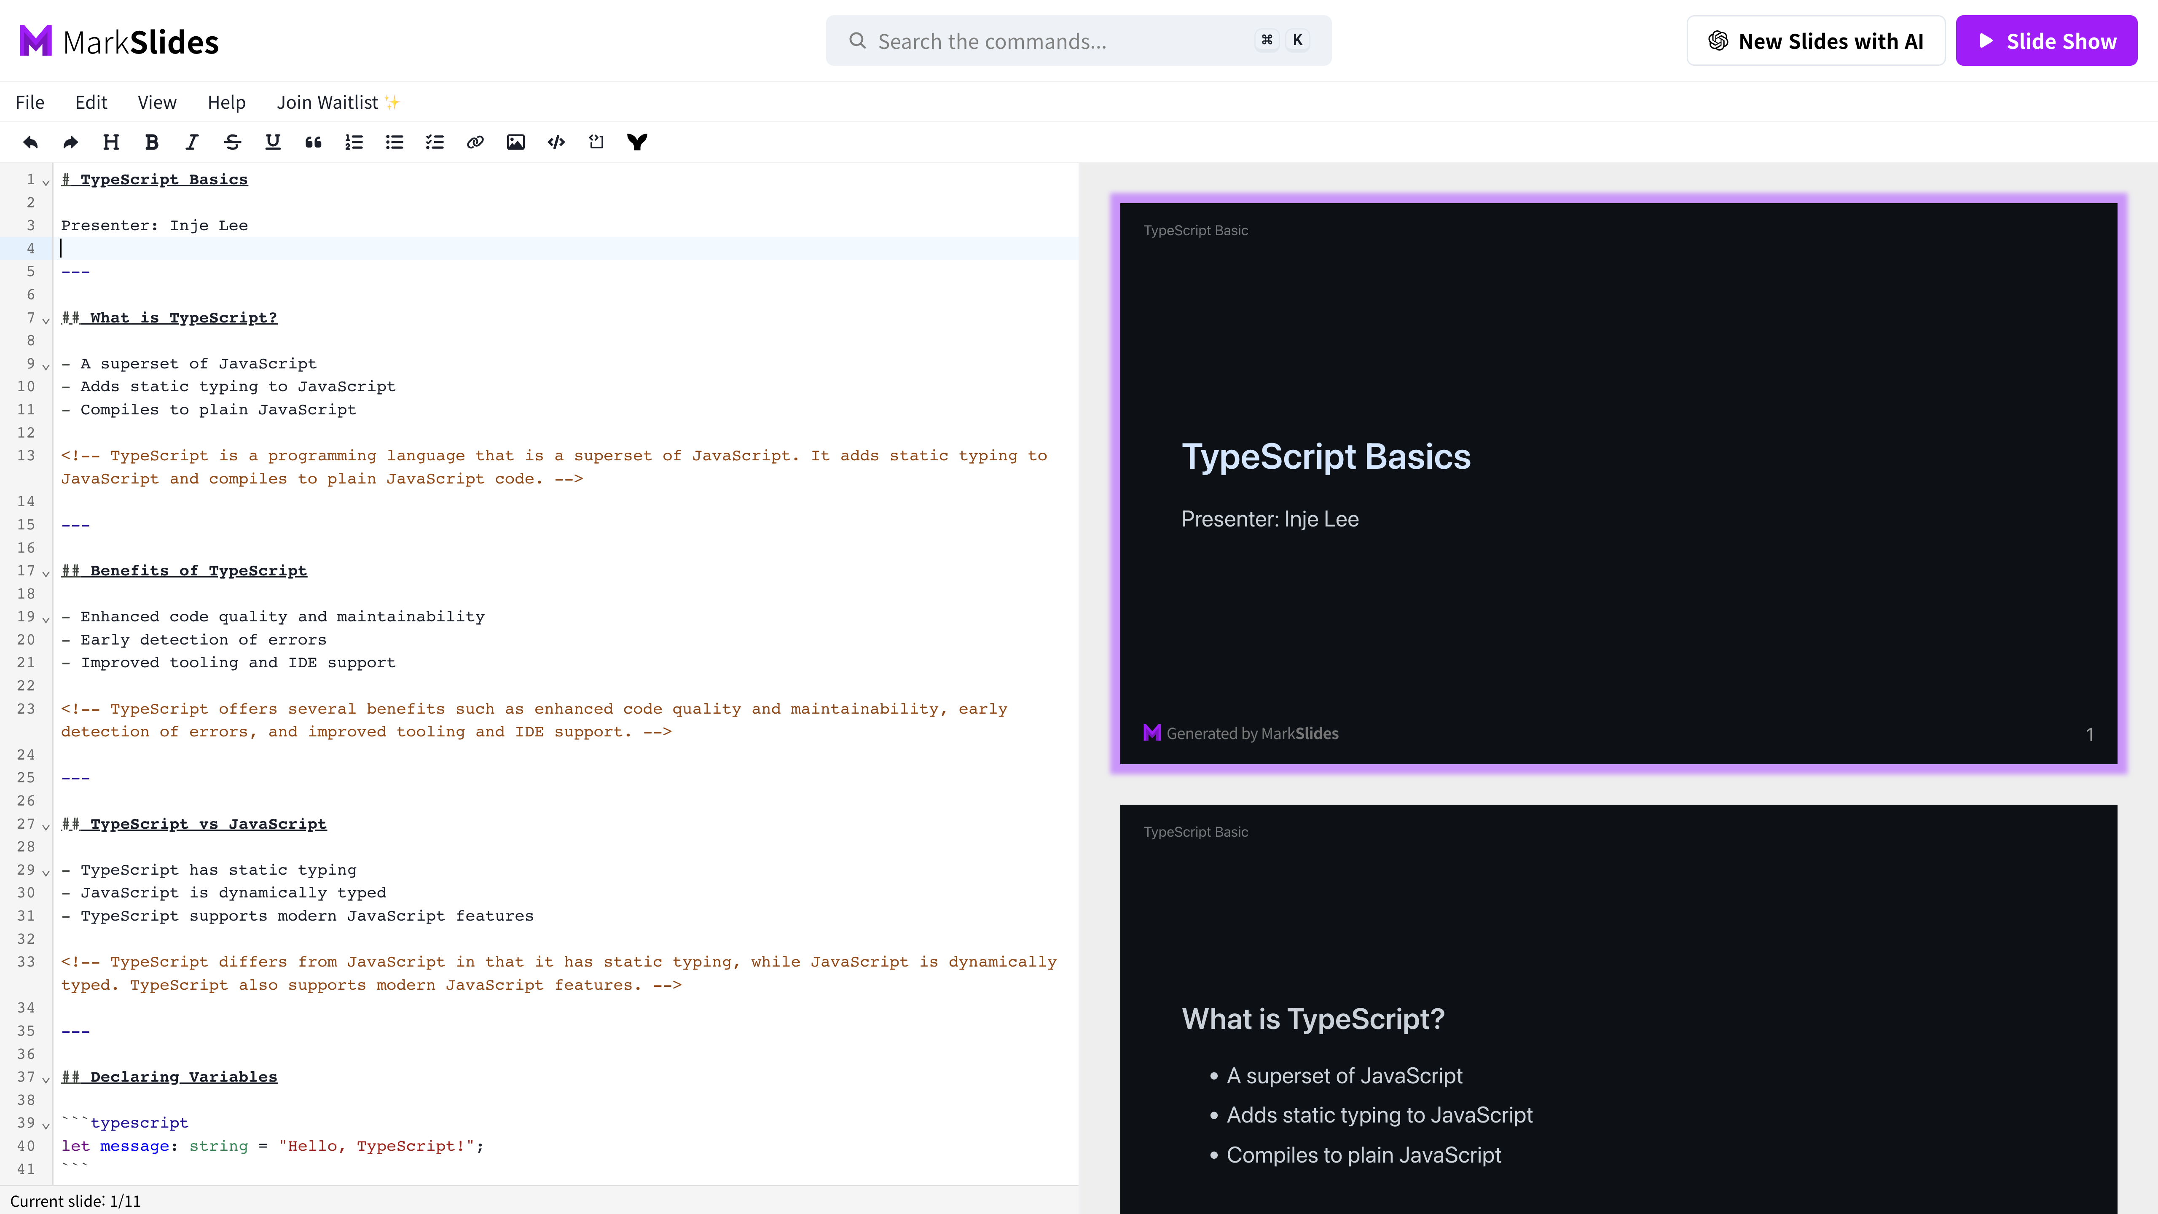
Task: Open the Edit menu
Action: (x=91, y=102)
